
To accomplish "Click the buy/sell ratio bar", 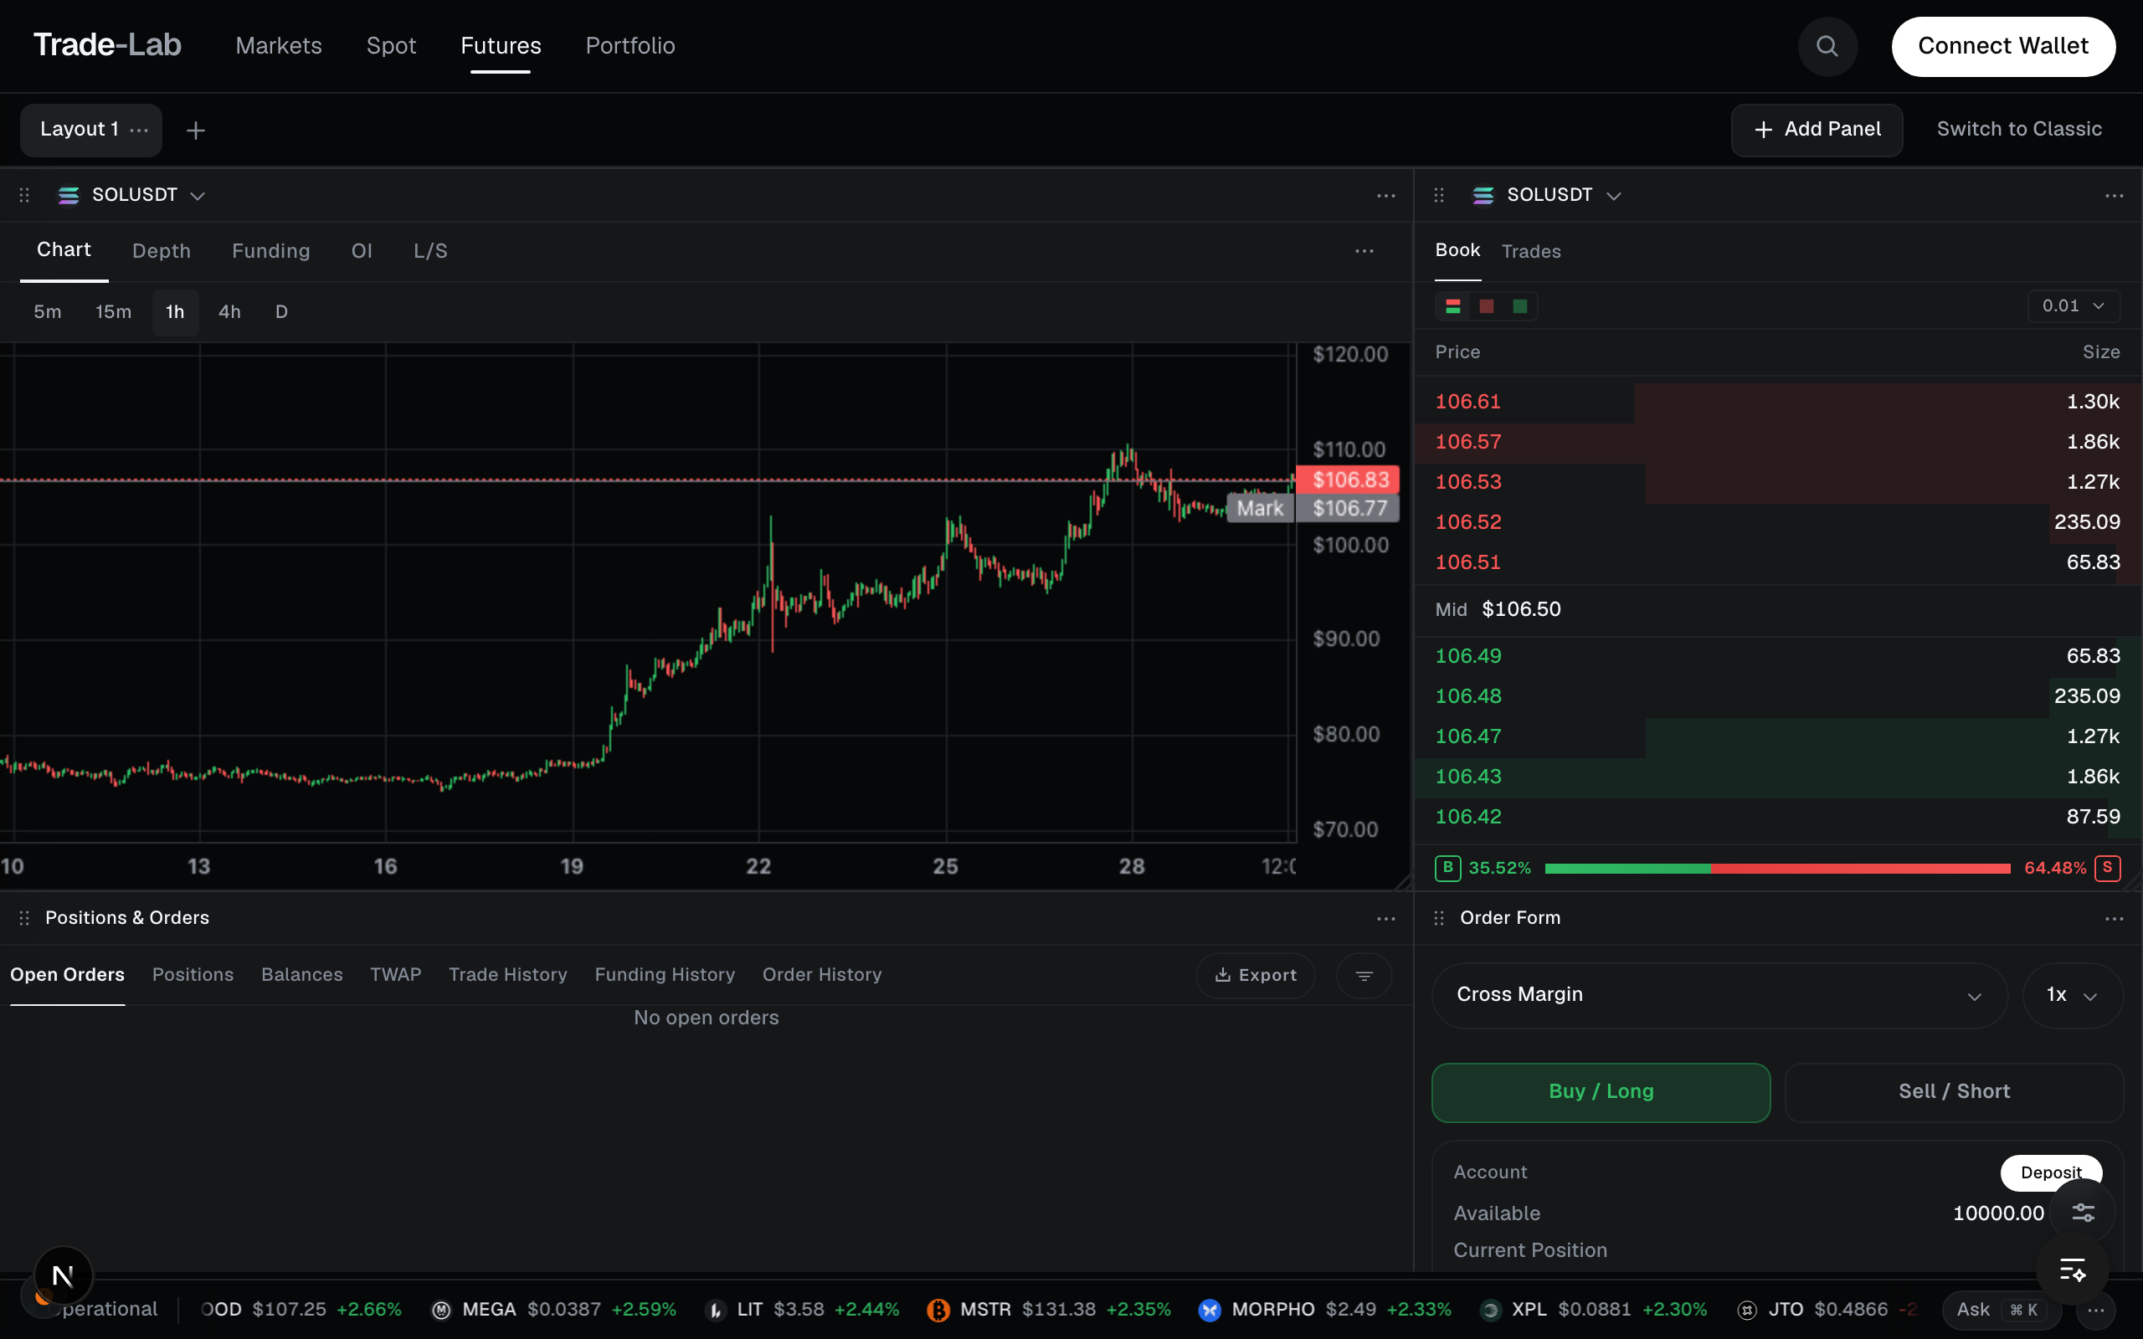I will tap(1777, 869).
